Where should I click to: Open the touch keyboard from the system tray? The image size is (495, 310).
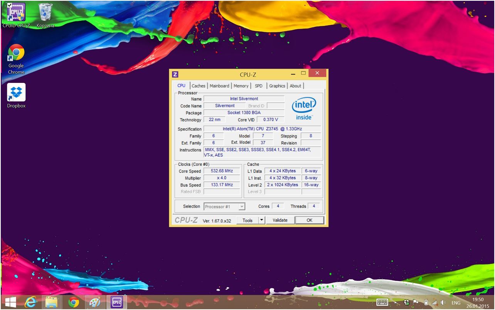tap(382, 303)
